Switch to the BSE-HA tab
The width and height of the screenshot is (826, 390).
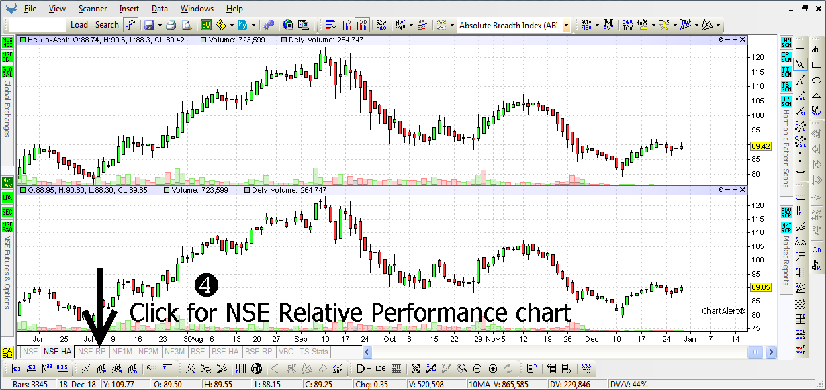tap(225, 351)
